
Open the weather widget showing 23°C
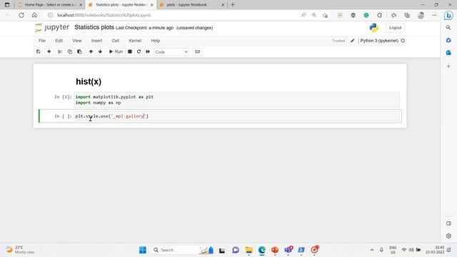pyautogui.click(x=21, y=250)
